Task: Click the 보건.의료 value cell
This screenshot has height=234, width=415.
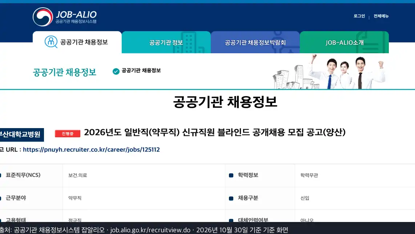Action: (144, 175)
